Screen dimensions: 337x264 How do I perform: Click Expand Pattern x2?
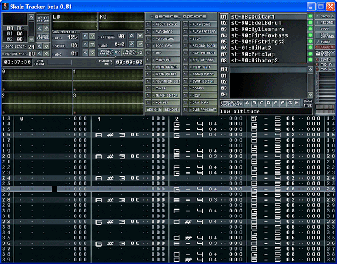[110, 52]
